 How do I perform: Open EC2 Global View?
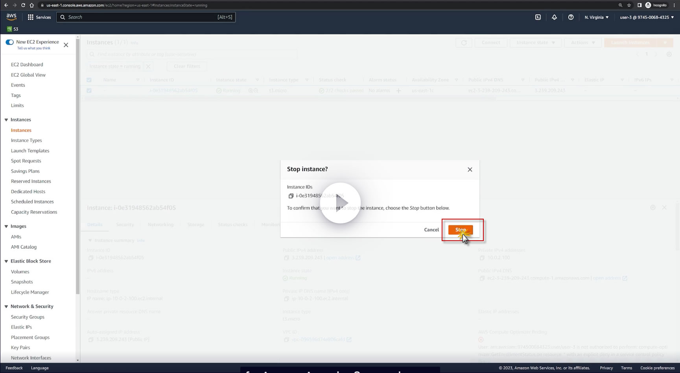tap(28, 75)
